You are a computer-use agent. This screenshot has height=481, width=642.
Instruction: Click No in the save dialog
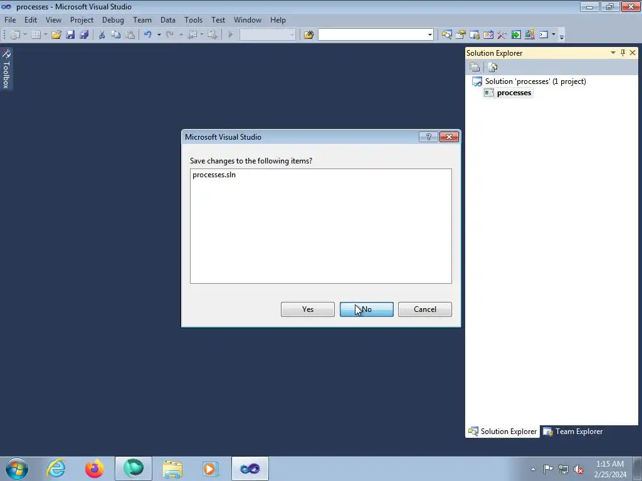coord(366,309)
